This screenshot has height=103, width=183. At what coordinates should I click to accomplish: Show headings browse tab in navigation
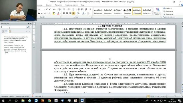3,31
